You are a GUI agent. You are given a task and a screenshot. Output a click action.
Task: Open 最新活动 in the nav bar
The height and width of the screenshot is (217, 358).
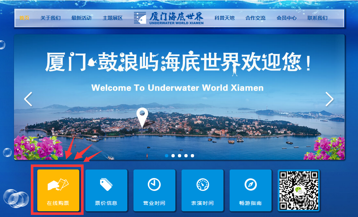[x=81, y=18]
